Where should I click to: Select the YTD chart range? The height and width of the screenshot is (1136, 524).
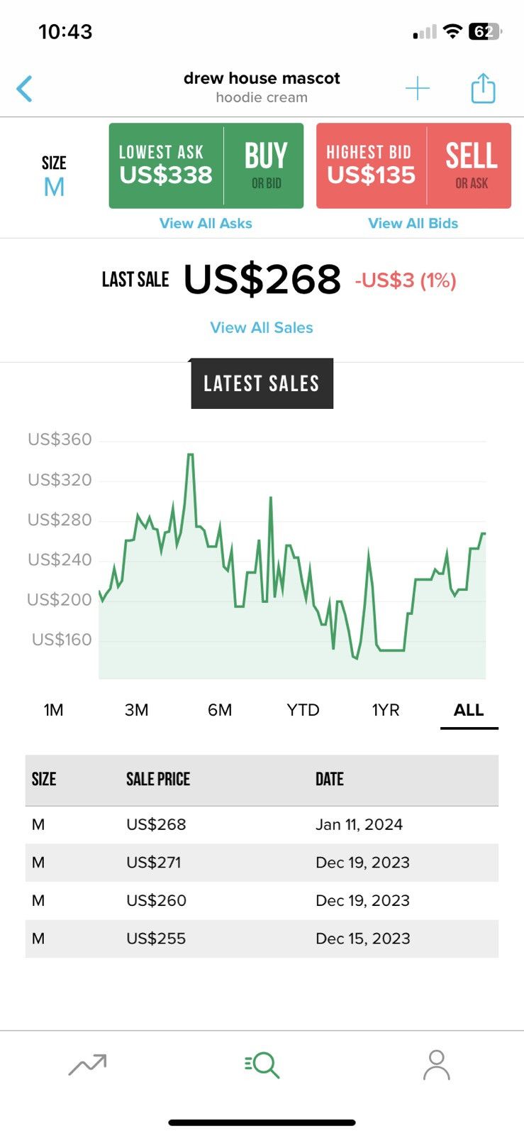click(303, 710)
